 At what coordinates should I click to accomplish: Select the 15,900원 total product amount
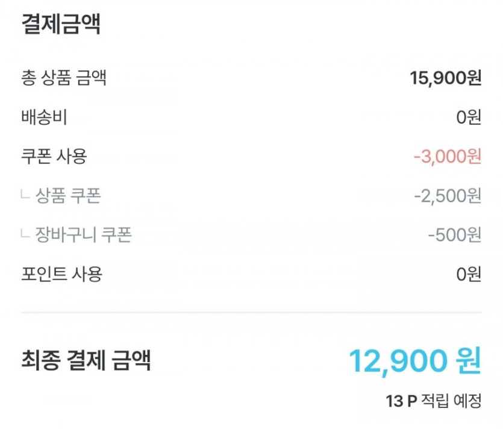[445, 78]
